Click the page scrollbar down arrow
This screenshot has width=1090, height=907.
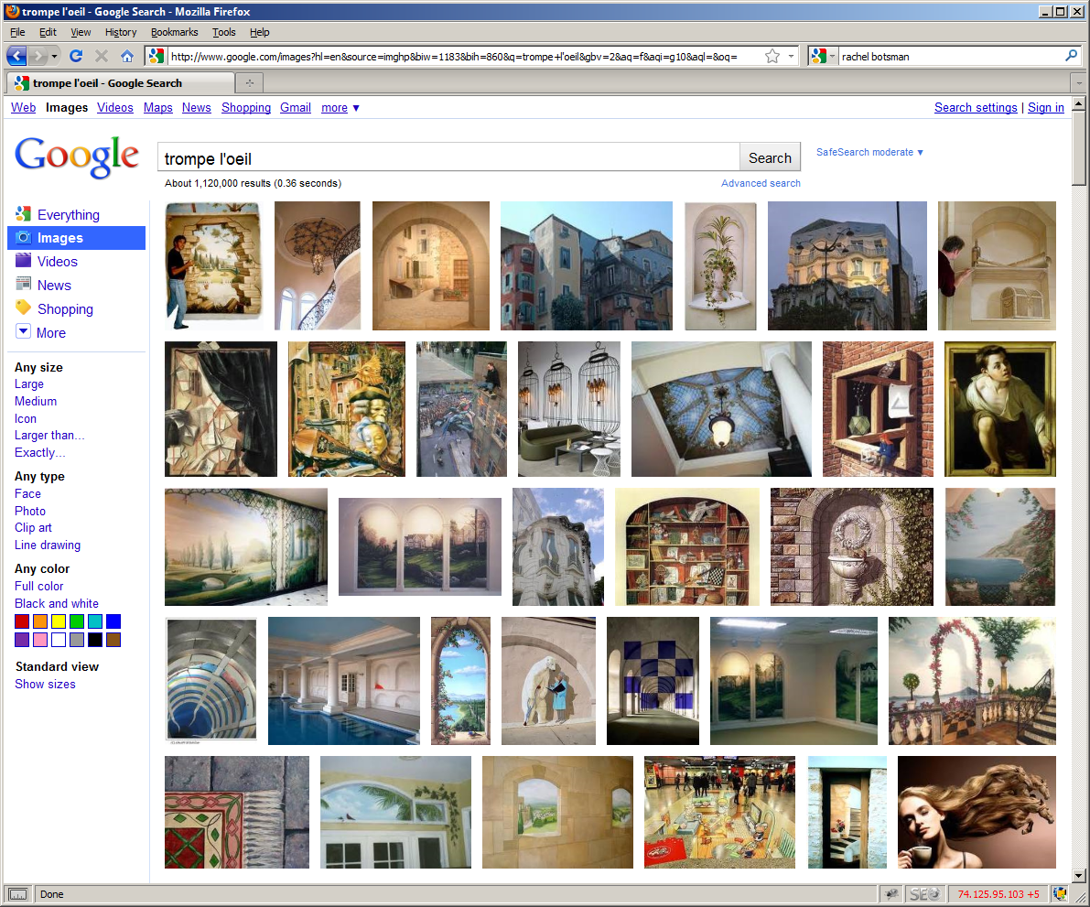pos(1078,876)
